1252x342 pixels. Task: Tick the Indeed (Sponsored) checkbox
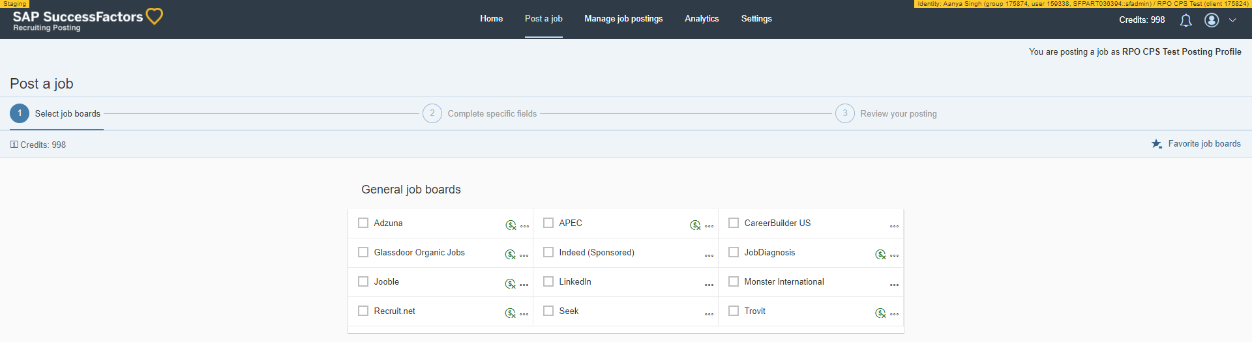[x=548, y=252]
